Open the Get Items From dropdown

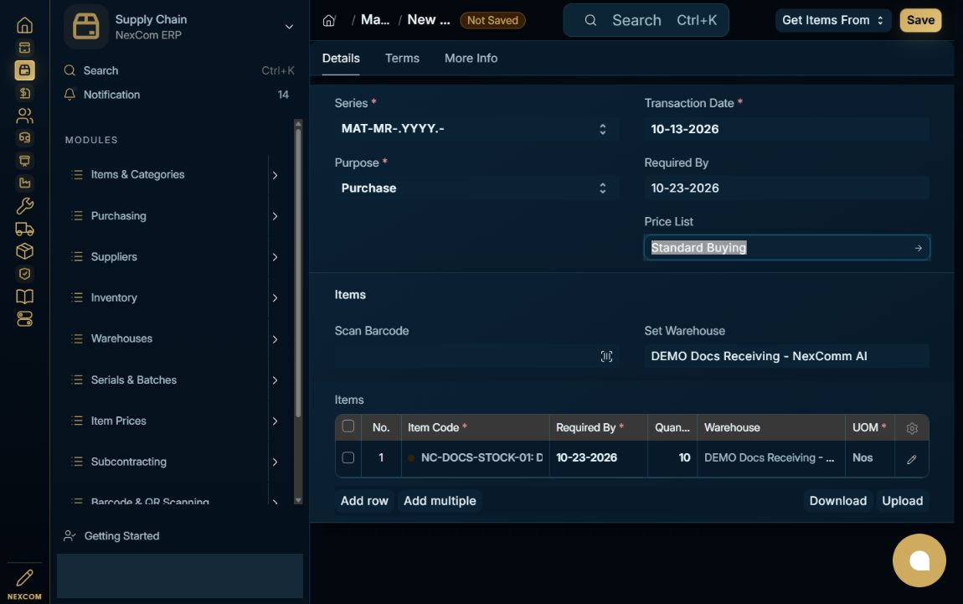pyautogui.click(x=833, y=20)
